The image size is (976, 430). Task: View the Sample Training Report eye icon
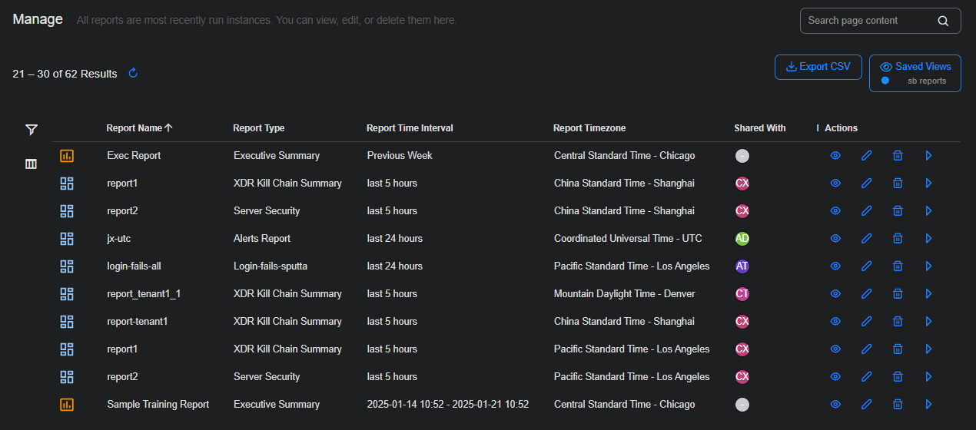(835, 405)
